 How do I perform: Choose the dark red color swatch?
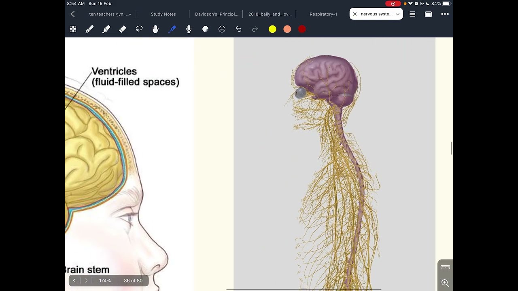pyautogui.click(x=302, y=29)
